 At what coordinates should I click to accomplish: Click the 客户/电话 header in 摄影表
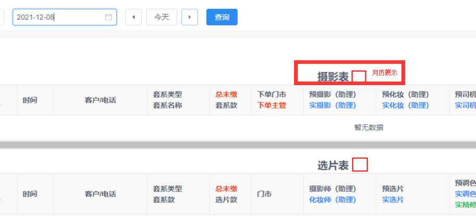[x=101, y=100]
